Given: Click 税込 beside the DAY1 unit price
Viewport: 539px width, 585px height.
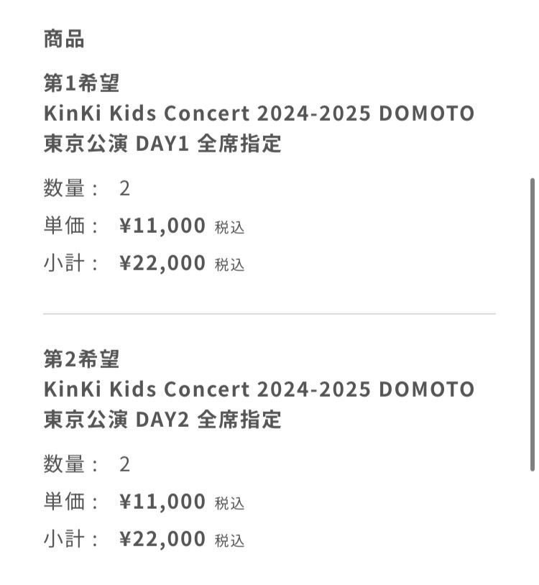Looking at the screenshot, I should (229, 227).
